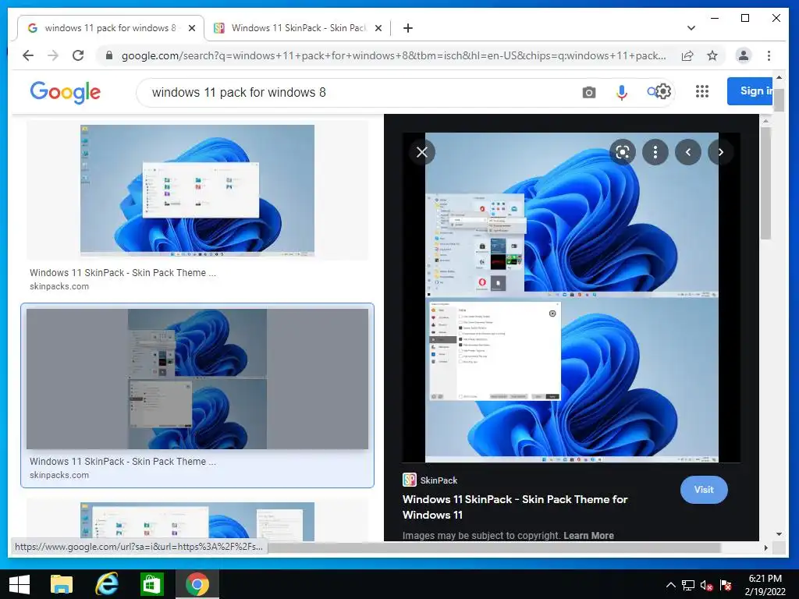The height and width of the screenshot is (599, 799).
Task: Select highlighted second SkinPack thumbnail
Action: pos(197,378)
